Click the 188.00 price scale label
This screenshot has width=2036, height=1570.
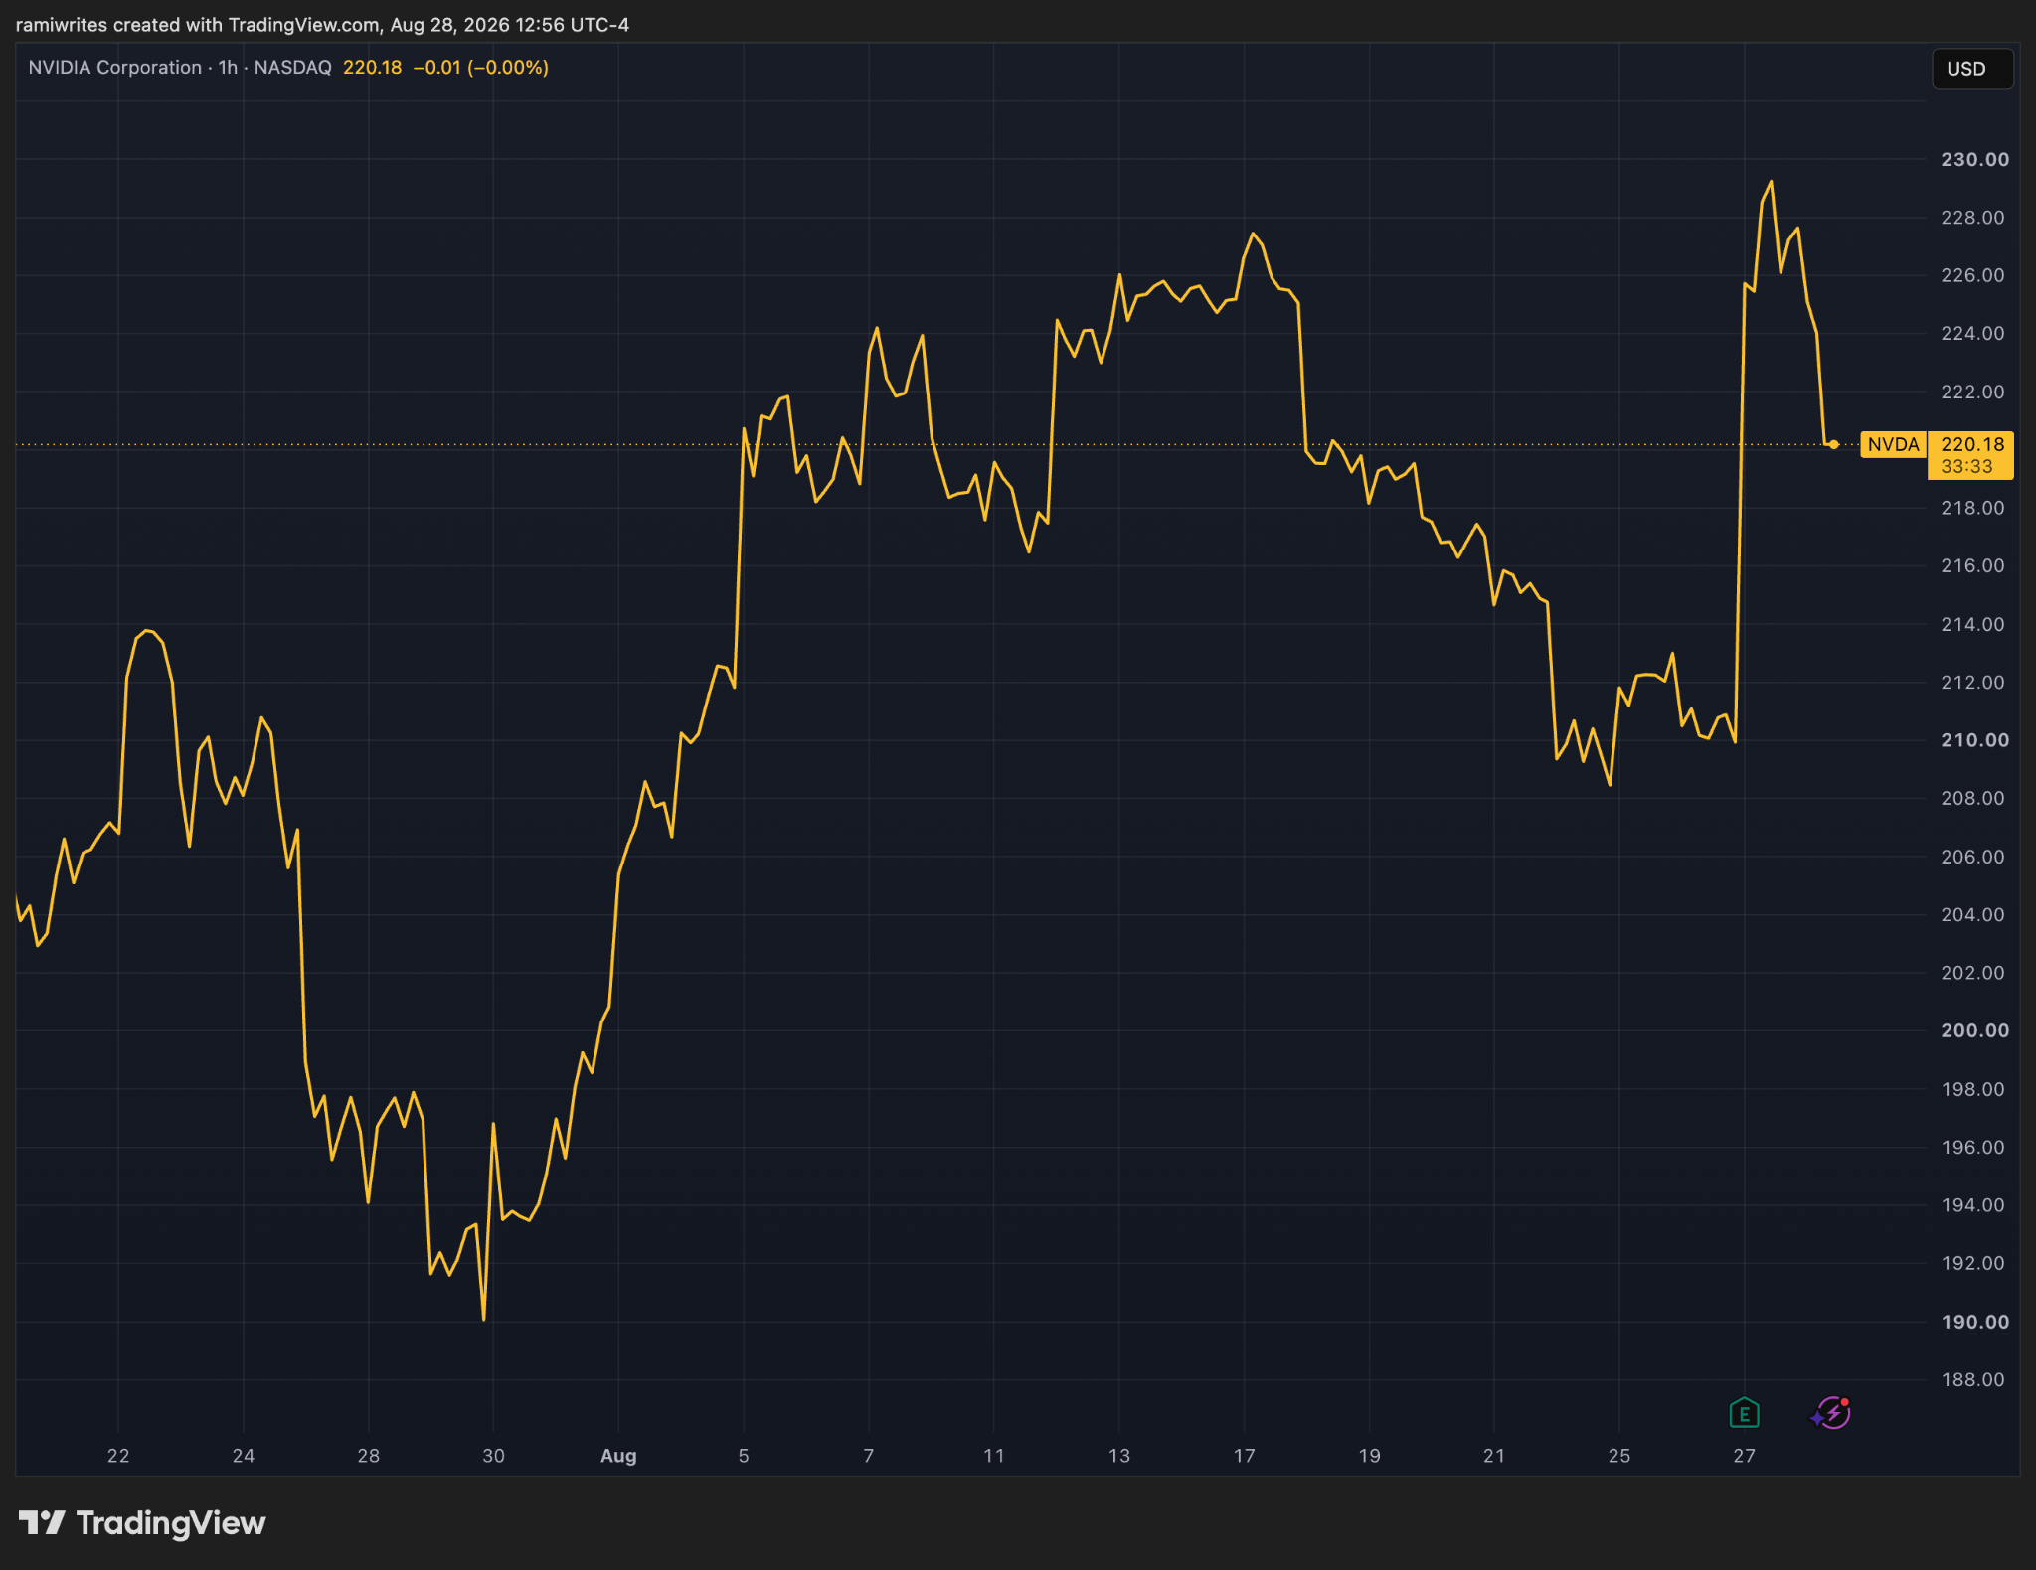[x=1972, y=1379]
